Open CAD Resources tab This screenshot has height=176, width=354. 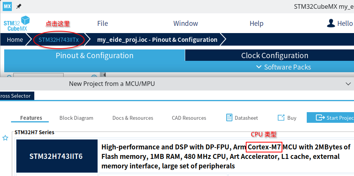[x=189, y=118]
